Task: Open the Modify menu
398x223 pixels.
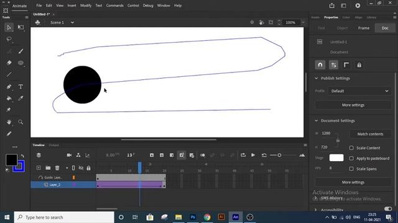Action: 86,6
